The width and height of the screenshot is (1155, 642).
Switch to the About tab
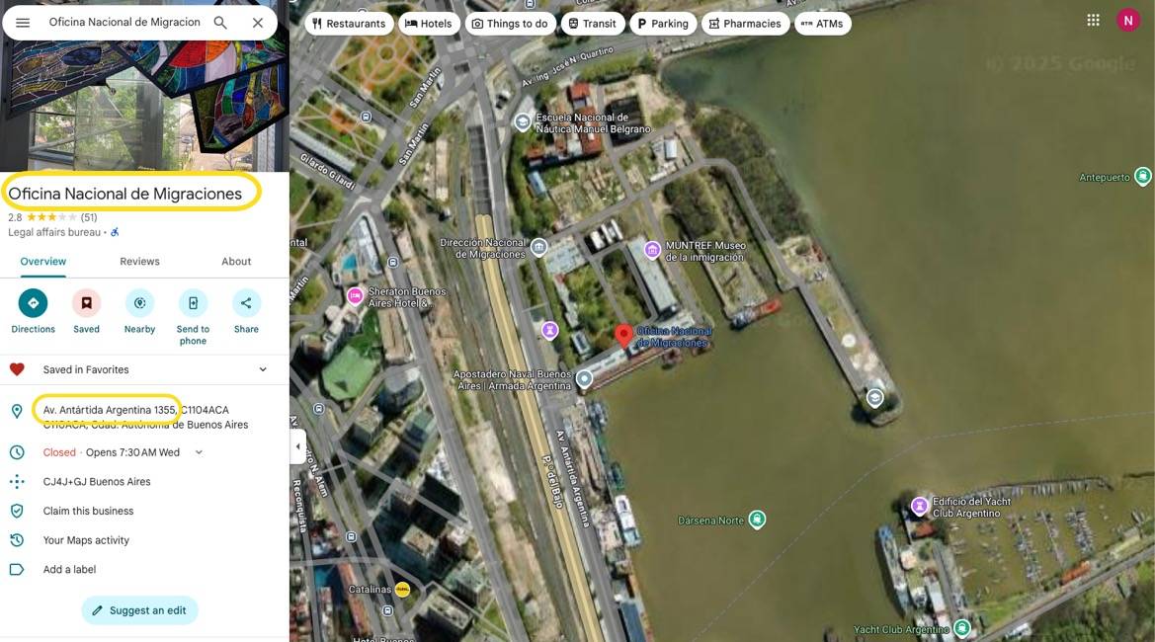tap(236, 262)
